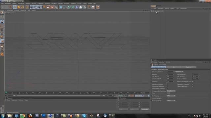
Task: Toggle the Z axis lock
Action: [40, 7]
